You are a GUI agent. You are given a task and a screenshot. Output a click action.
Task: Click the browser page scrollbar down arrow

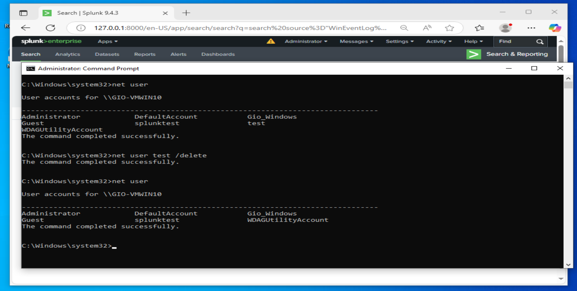coord(561,279)
